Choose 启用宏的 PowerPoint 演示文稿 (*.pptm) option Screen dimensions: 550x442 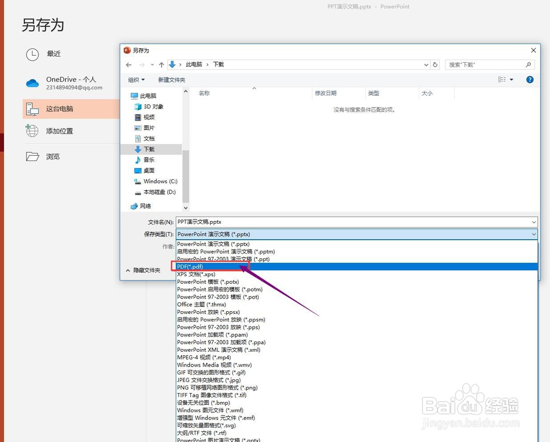pos(357,252)
